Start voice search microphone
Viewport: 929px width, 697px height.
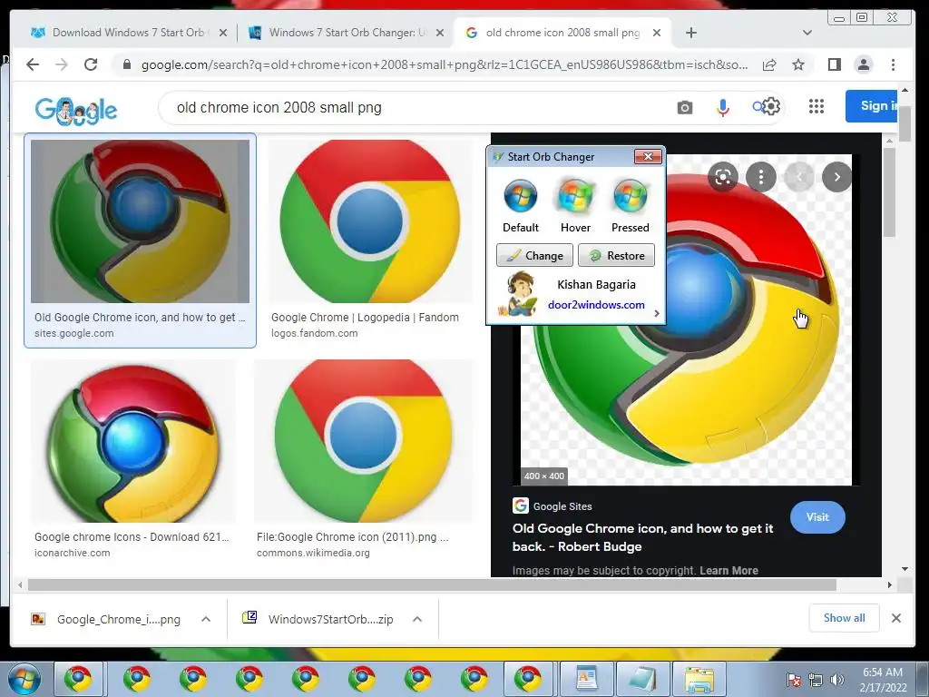(x=722, y=108)
